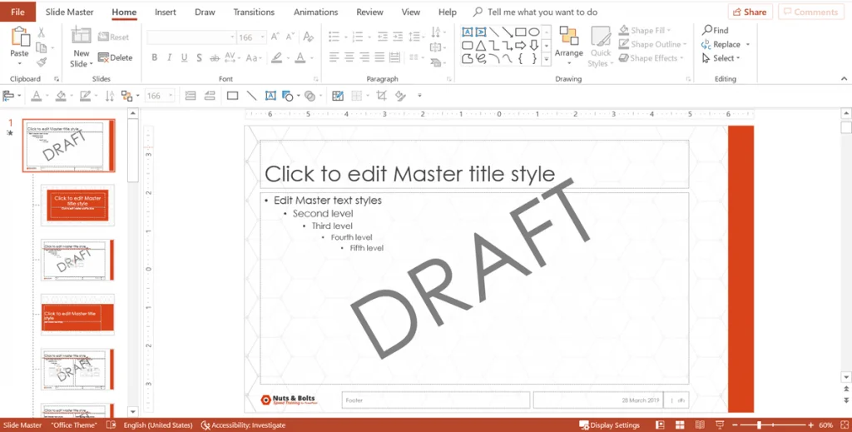Switch to the Draw tab
Image resolution: width=852 pixels, height=432 pixels.
[205, 12]
